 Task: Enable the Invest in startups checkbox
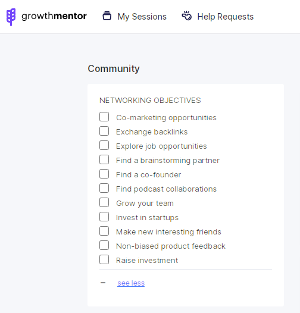[104, 217]
